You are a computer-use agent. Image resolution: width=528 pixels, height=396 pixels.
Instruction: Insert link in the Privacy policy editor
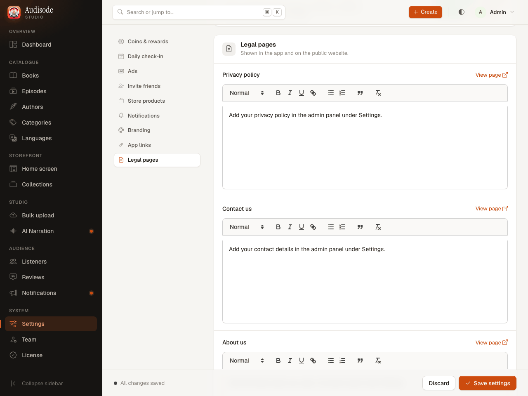click(x=313, y=93)
